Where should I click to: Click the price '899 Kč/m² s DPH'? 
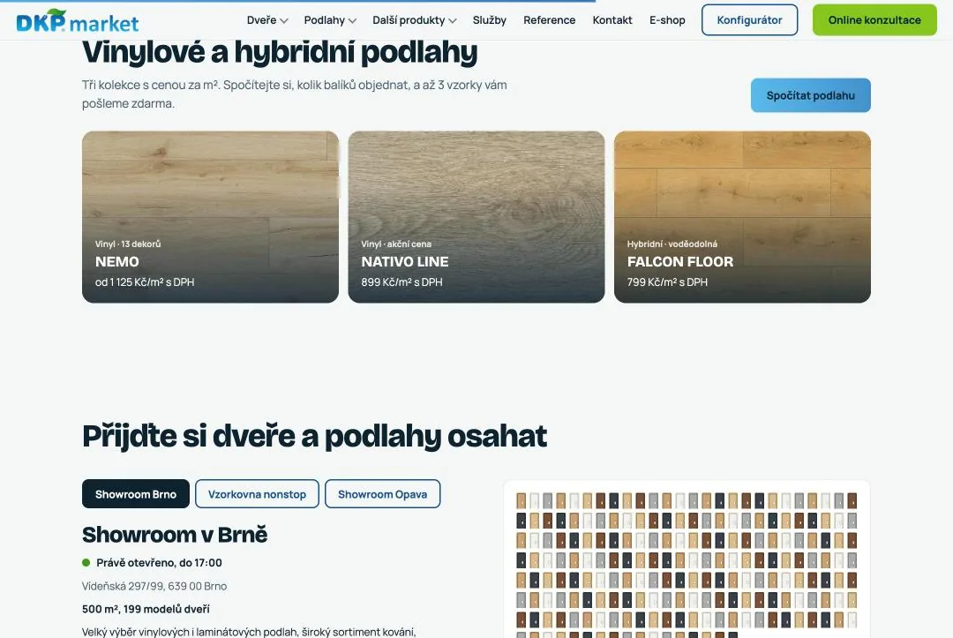click(x=401, y=281)
